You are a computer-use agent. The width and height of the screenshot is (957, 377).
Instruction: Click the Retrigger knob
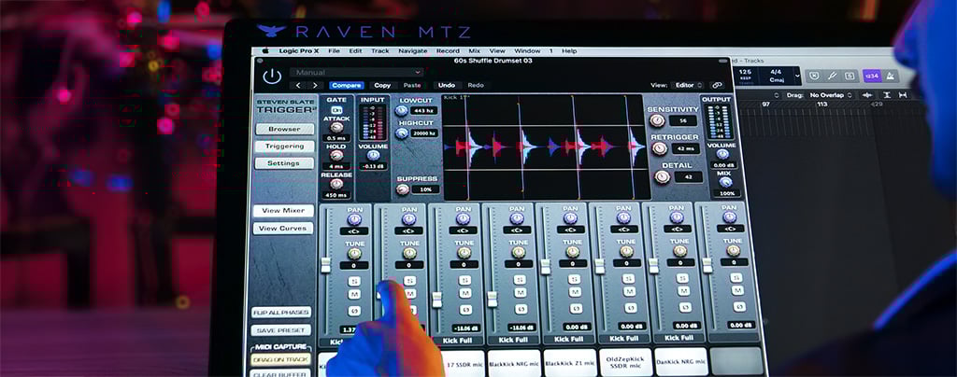[x=659, y=148]
